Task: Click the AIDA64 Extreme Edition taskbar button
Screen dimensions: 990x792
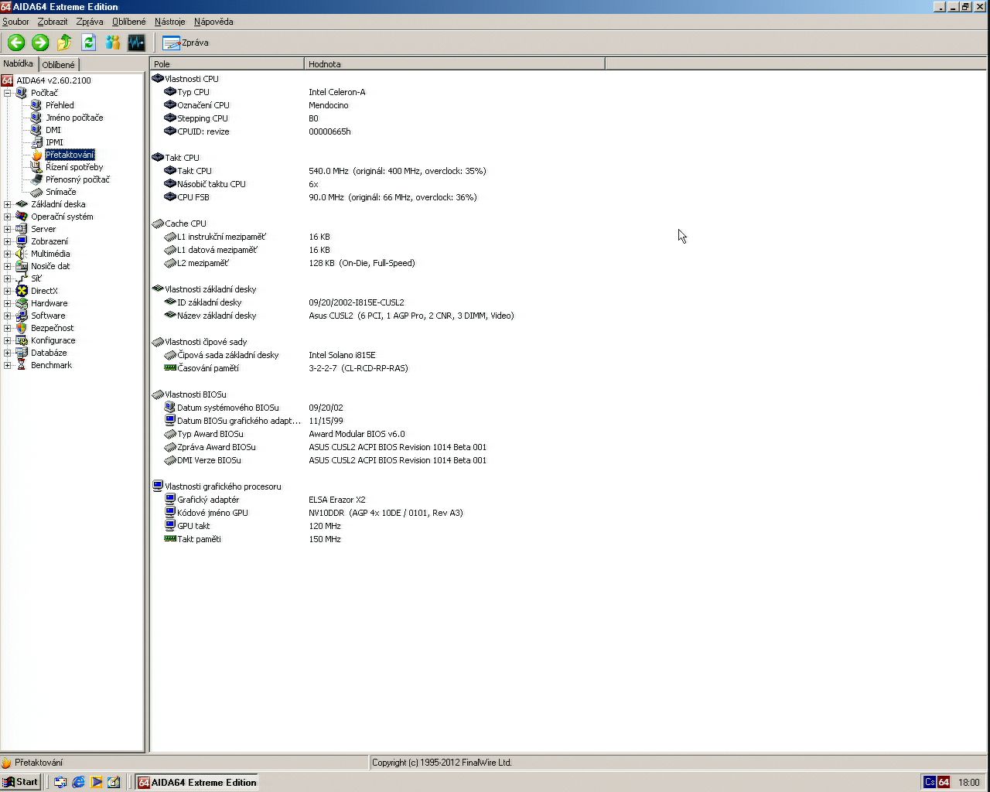Action: click(196, 782)
